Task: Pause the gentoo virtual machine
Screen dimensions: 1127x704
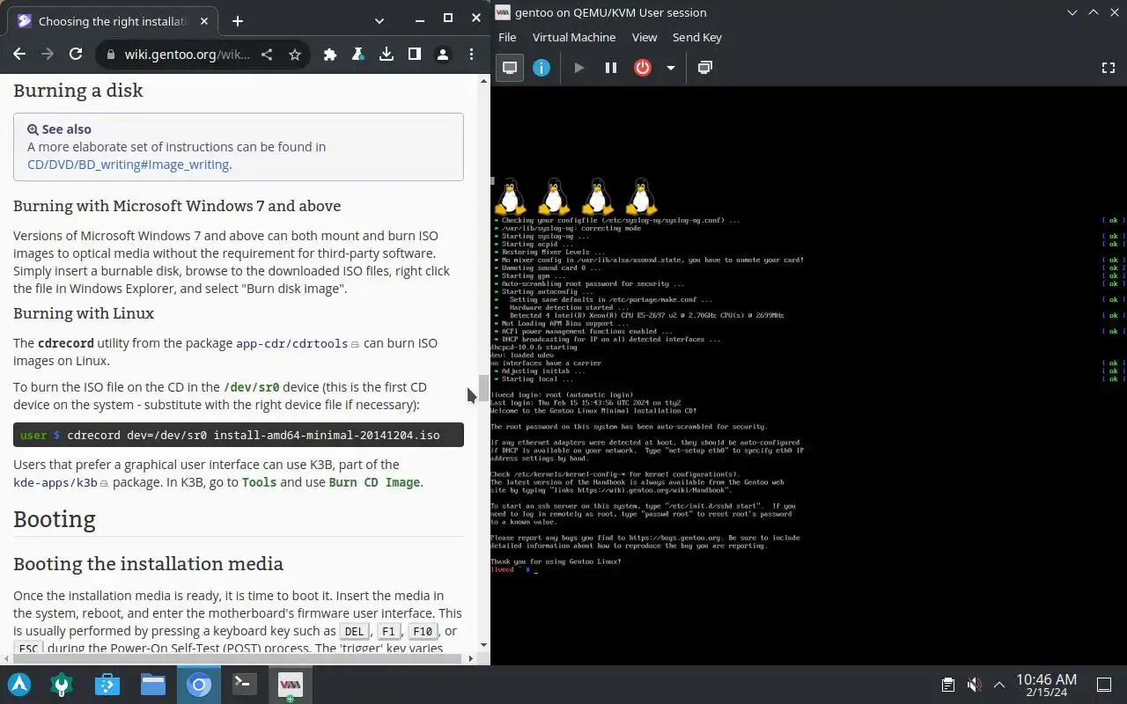Action: tap(611, 68)
